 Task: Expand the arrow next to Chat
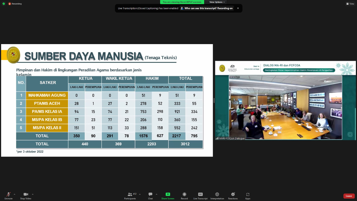tap(156, 194)
